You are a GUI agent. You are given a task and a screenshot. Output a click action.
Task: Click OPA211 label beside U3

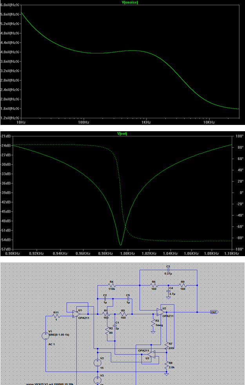(143, 350)
